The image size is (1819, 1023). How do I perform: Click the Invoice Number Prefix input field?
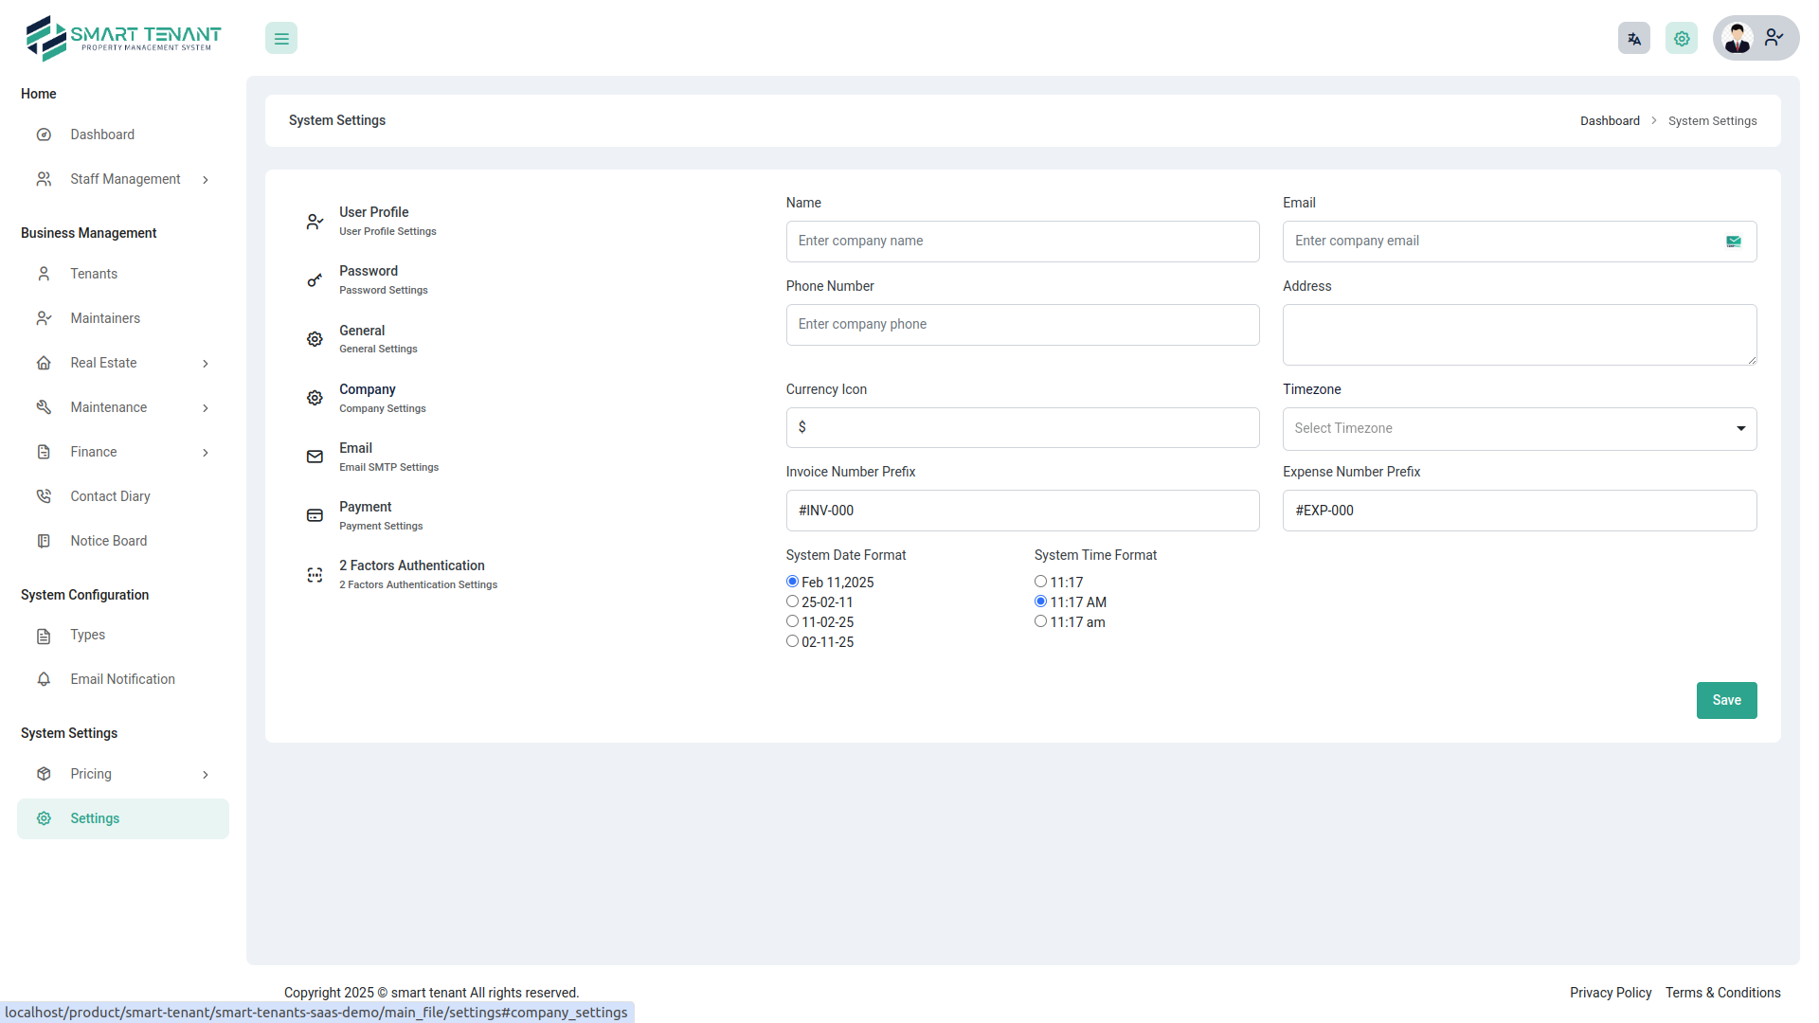1022,510
